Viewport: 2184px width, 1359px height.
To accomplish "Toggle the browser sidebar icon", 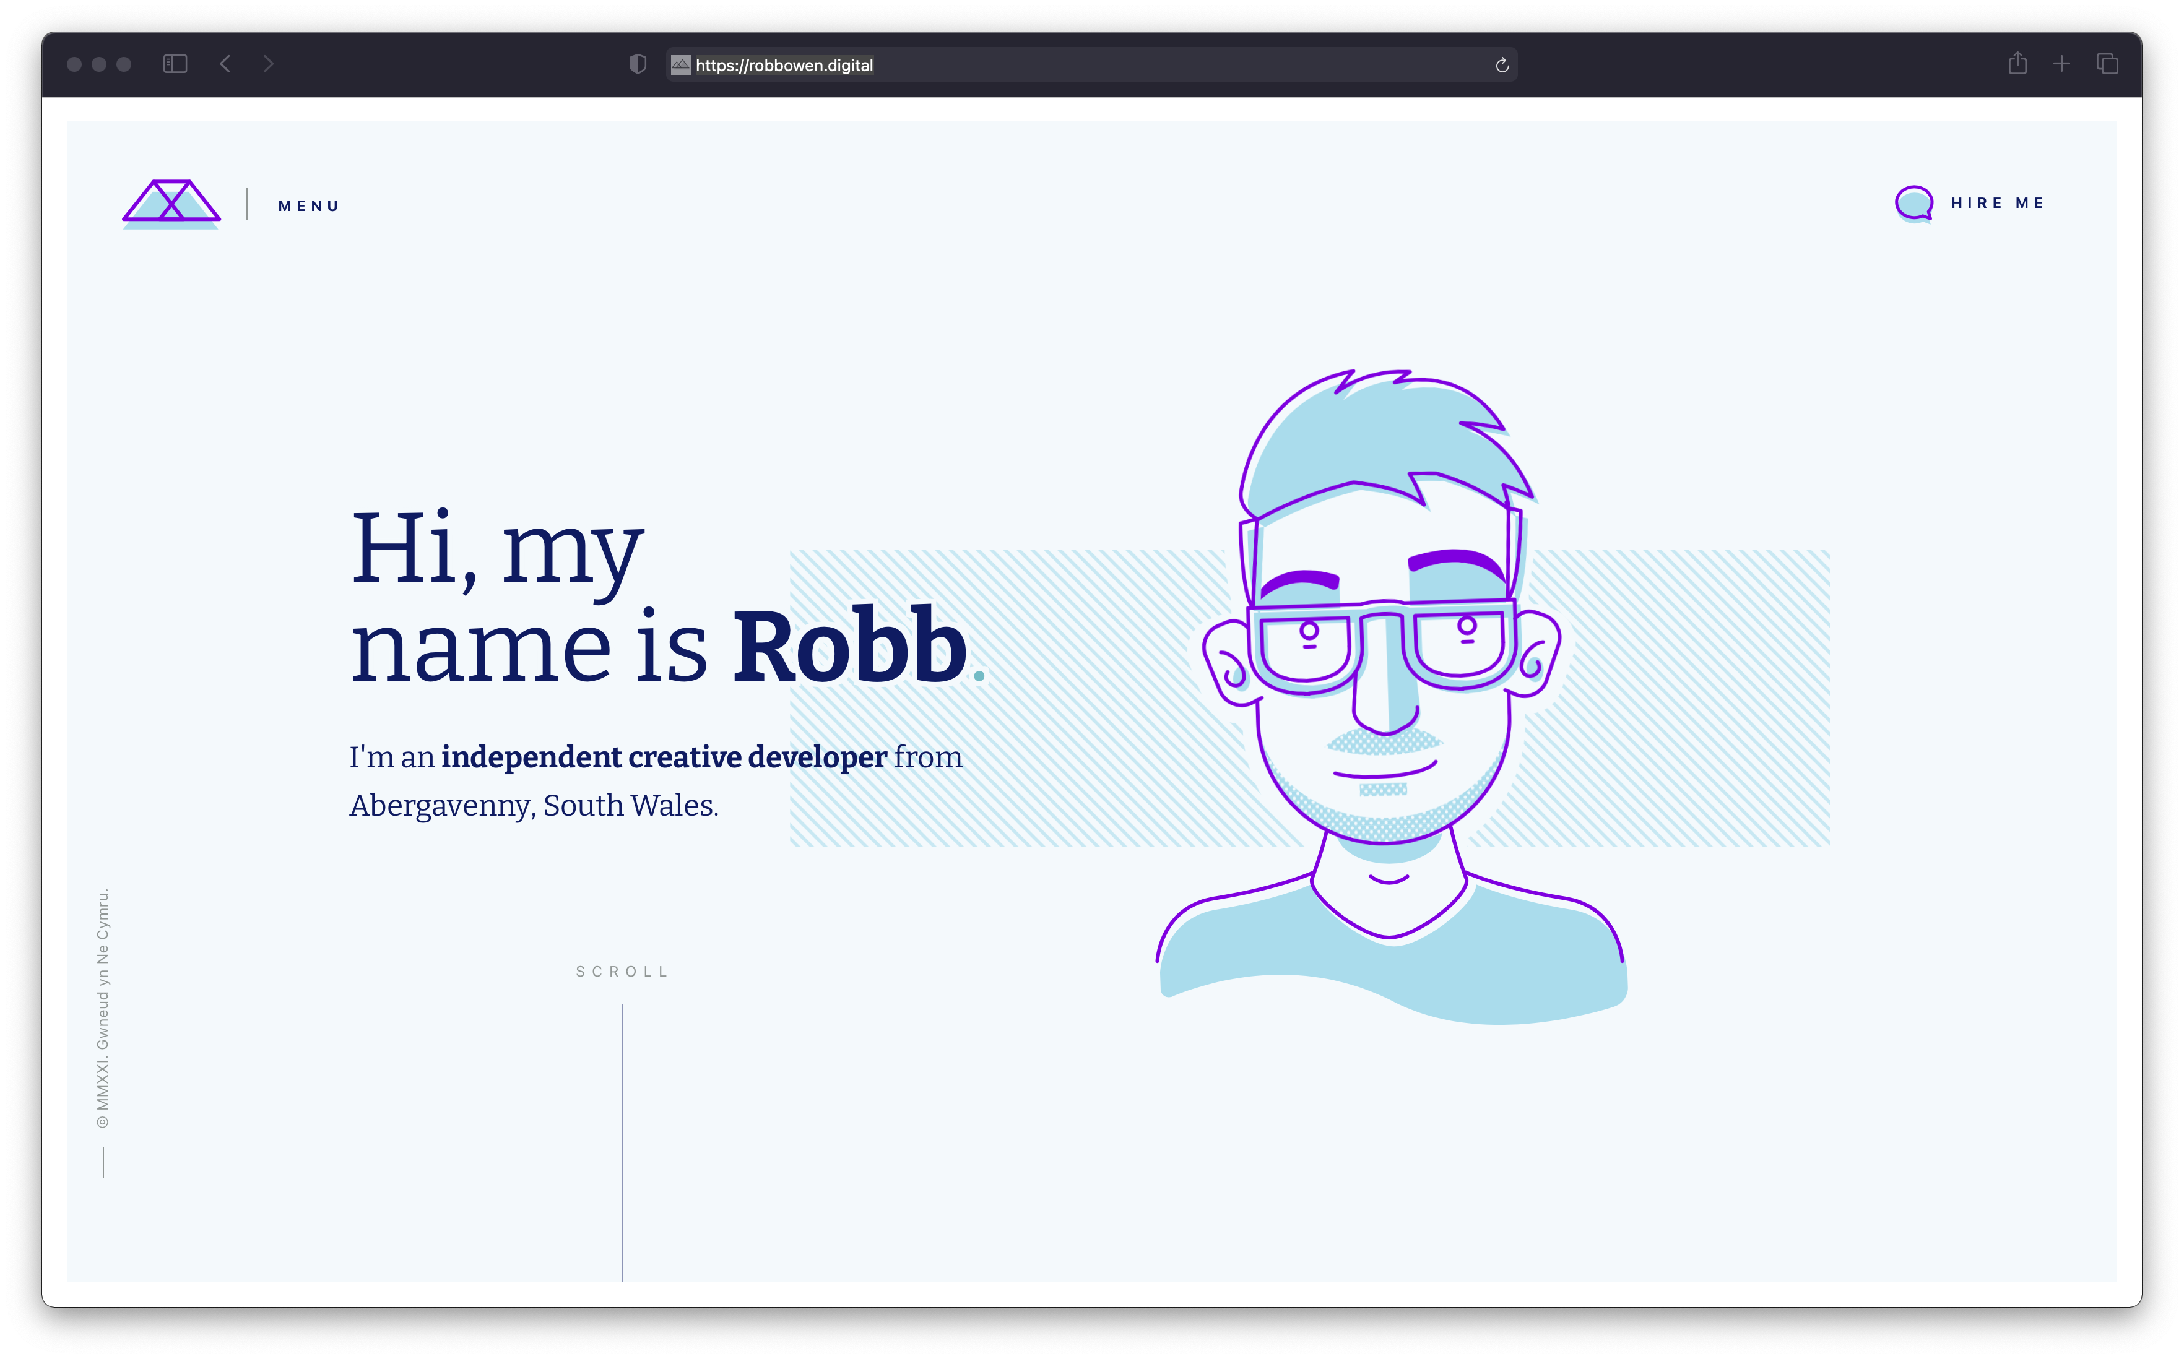I will coord(175,64).
